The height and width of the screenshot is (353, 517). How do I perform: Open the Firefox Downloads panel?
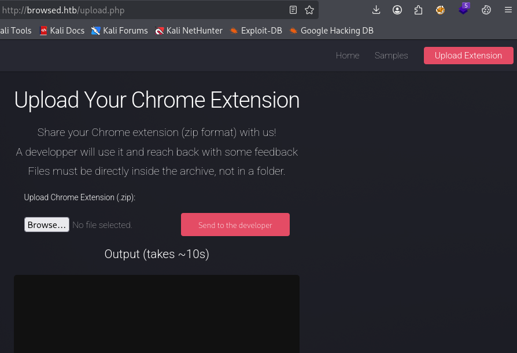click(x=376, y=10)
